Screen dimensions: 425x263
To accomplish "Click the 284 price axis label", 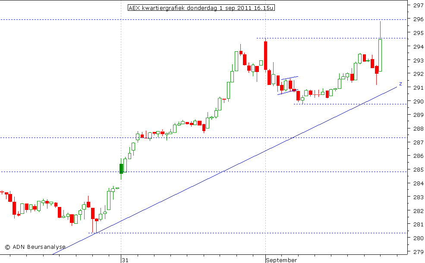I will click(418, 183).
